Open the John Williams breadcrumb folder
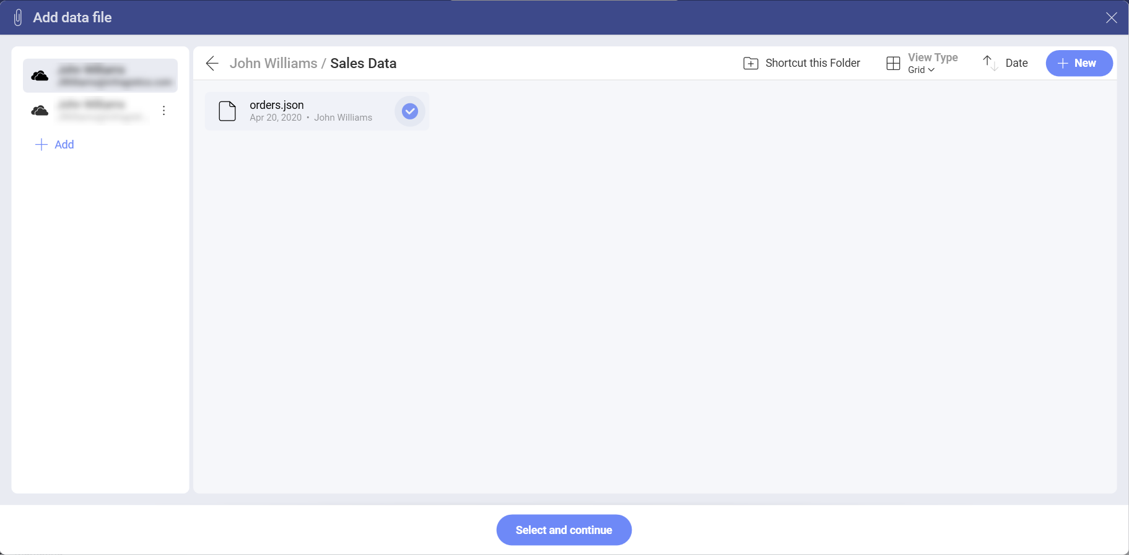This screenshot has width=1129, height=555. [273, 63]
